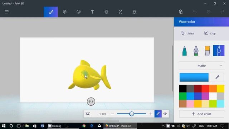Screen dimensions: 229x129
Task: Pick the dark gray color swatch
Action: 190,89
